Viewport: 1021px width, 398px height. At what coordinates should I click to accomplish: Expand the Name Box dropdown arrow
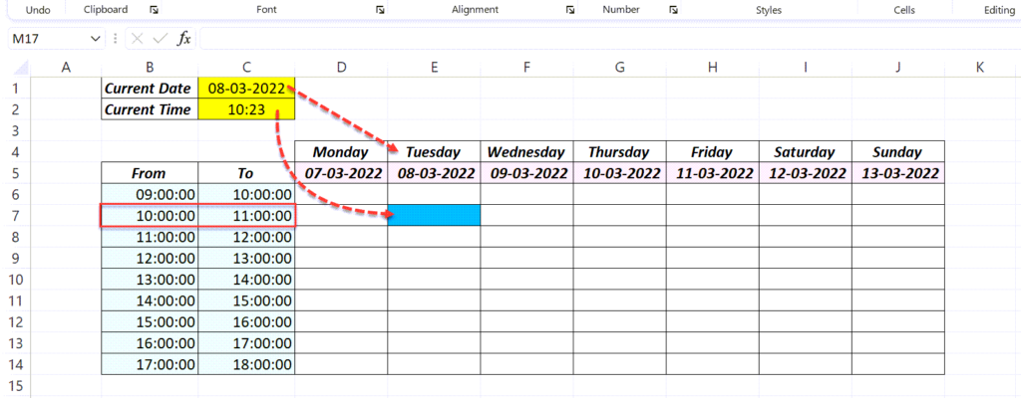tap(95, 39)
